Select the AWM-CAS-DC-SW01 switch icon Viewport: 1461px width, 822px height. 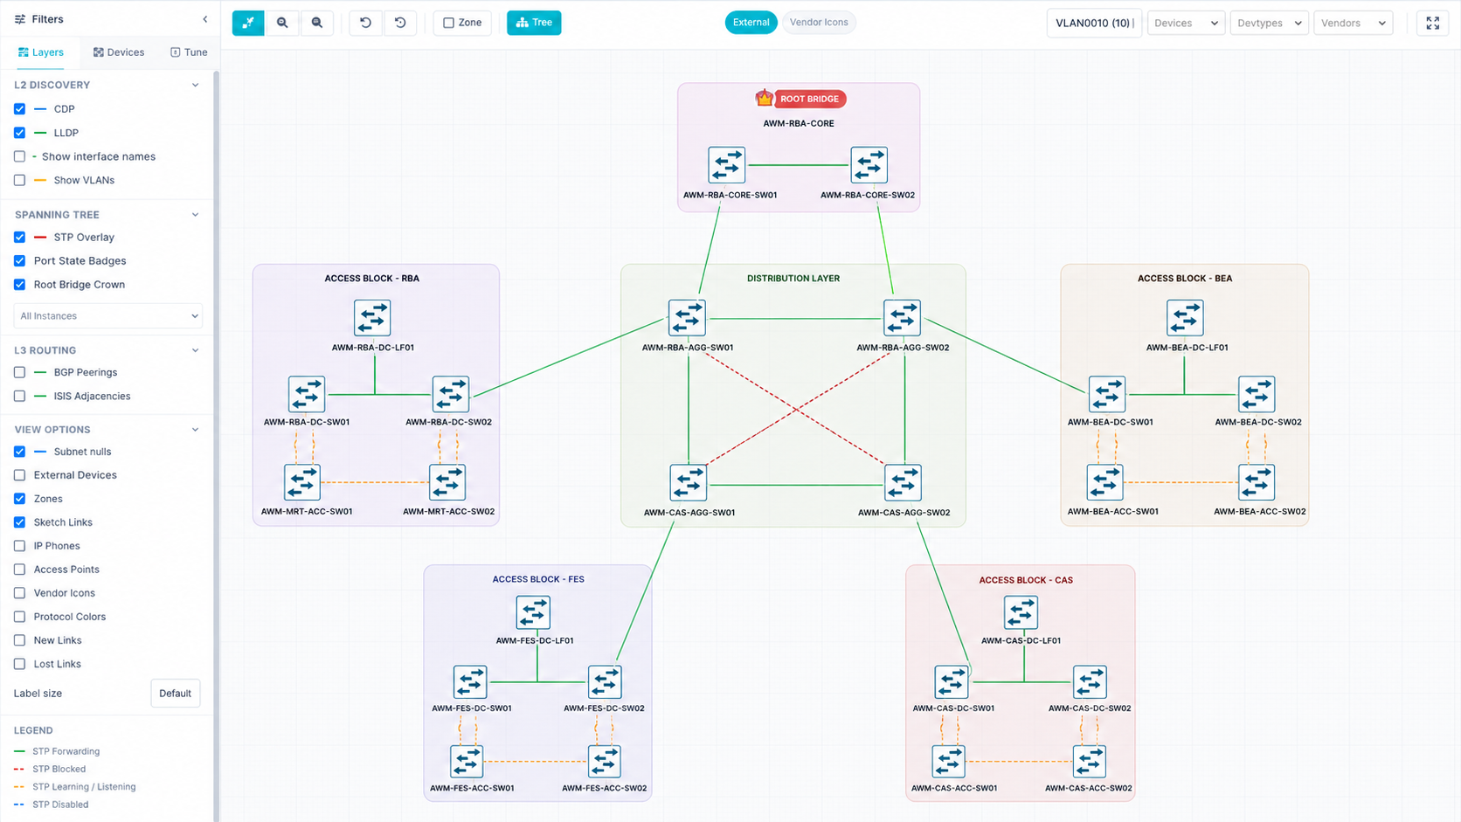click(952, 682)
